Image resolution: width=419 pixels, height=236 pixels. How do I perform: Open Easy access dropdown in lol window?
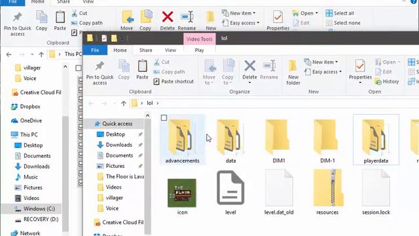pyautogui.click(x=323, y=71)
